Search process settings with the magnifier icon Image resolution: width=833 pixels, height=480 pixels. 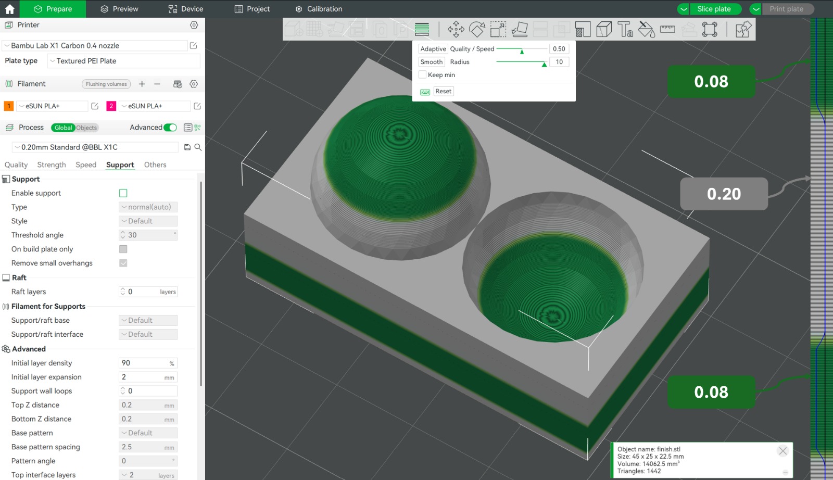(x=198, y=147)
